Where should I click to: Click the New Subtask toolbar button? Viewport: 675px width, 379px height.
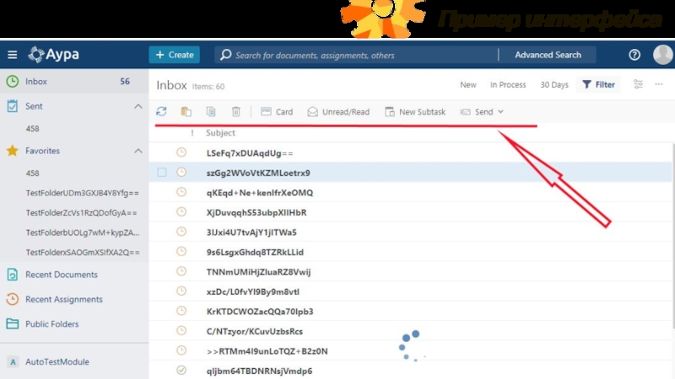pyautogui.click(x=414, y=112)
